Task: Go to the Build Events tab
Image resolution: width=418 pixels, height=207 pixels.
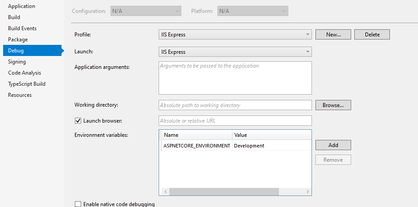Action: [22, 28]
